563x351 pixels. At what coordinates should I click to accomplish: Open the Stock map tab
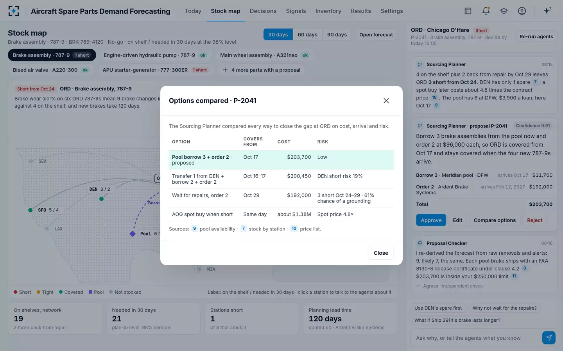click(226, 11)
